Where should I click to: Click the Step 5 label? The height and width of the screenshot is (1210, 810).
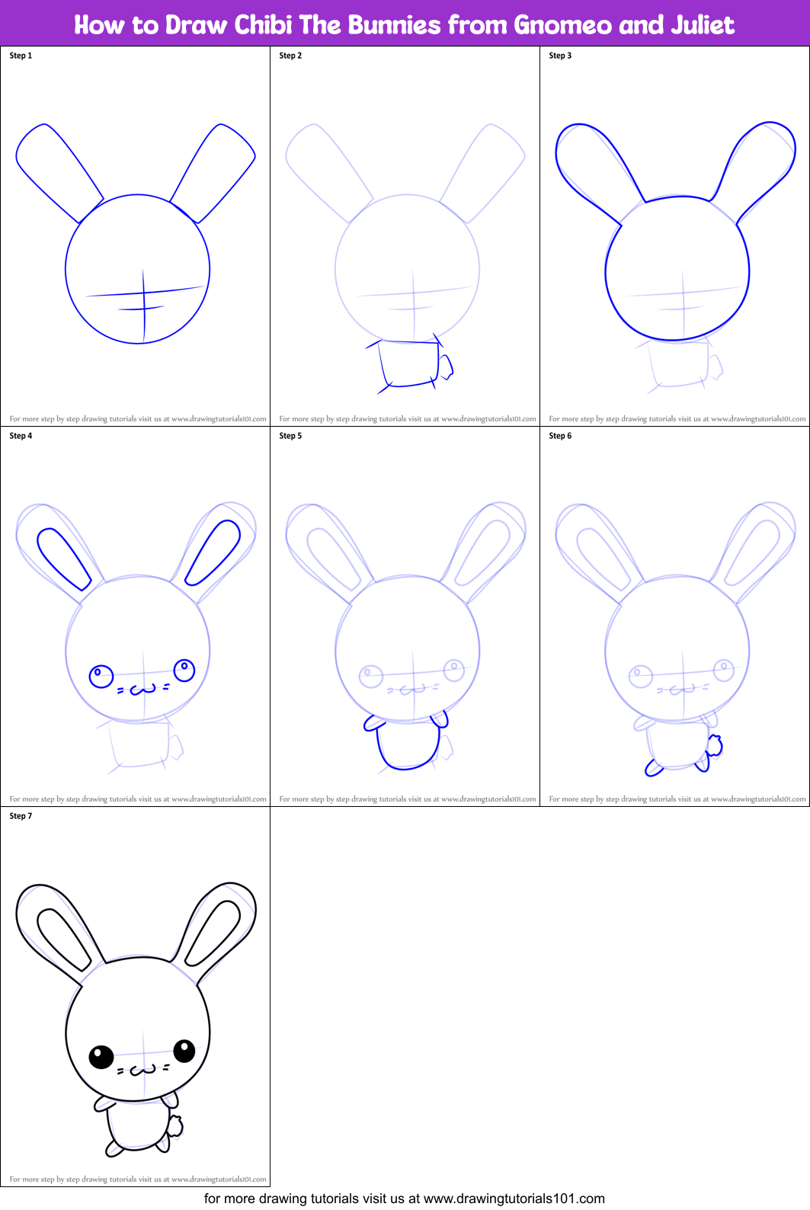(290, 436)
